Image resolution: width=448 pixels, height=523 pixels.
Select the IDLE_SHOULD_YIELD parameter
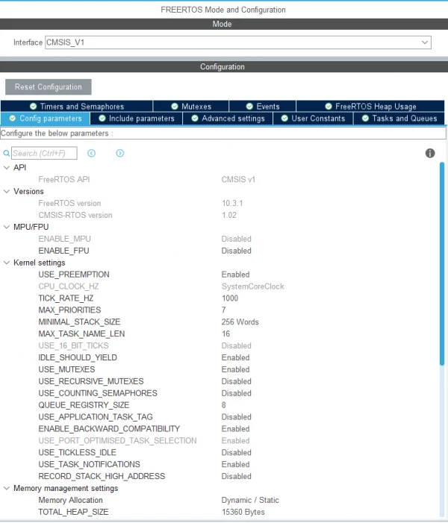[x=78, y=357]
